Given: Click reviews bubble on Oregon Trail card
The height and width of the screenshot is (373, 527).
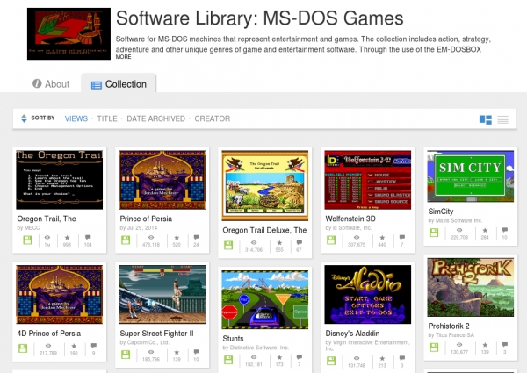Looking at the screenshot, I should [88, 237].
